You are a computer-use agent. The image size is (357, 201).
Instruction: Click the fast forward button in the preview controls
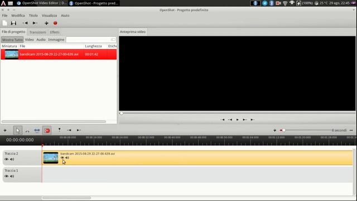coord(245,119)
